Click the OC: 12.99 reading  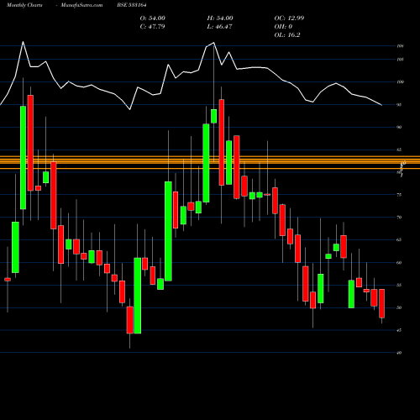pyautogui.click(x=289, y=18)
